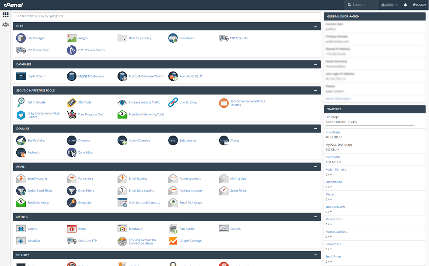Viewport: 429px width, 266px height.
Task: Open the Calendars and Contacts icon
Action: coord(122,202)
